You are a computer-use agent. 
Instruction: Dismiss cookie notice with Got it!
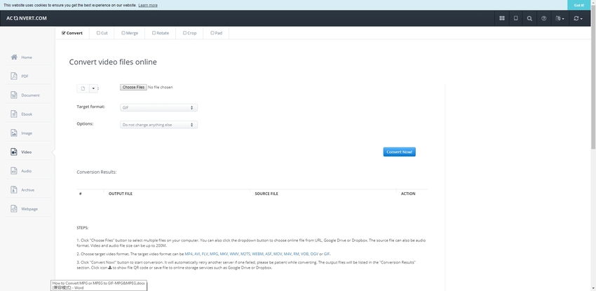[578, 5]
